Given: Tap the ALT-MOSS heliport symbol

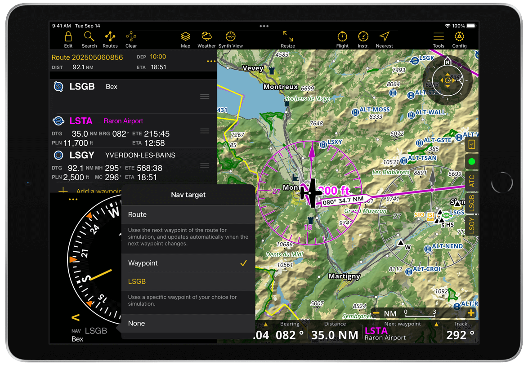Looking at the screenshot, I should point(355,112).
